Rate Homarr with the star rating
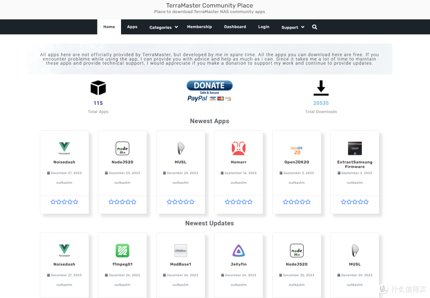430x298 pixels. (238, 202)
